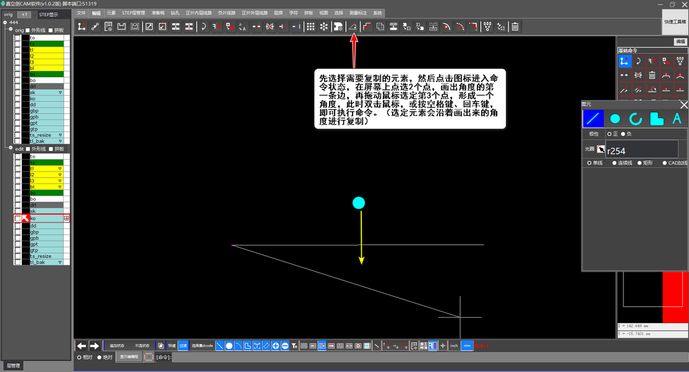Tick the checkbox of edit layer ko
This screenshot has height=372, width=689.
point(17,218)
